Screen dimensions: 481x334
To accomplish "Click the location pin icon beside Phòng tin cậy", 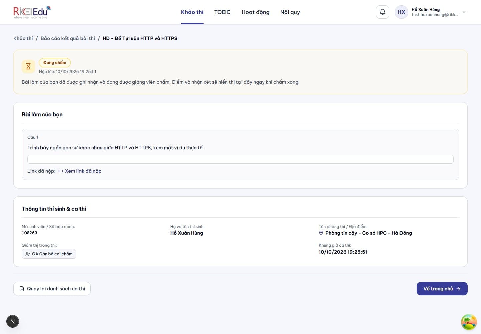I will tap(321, 233).
